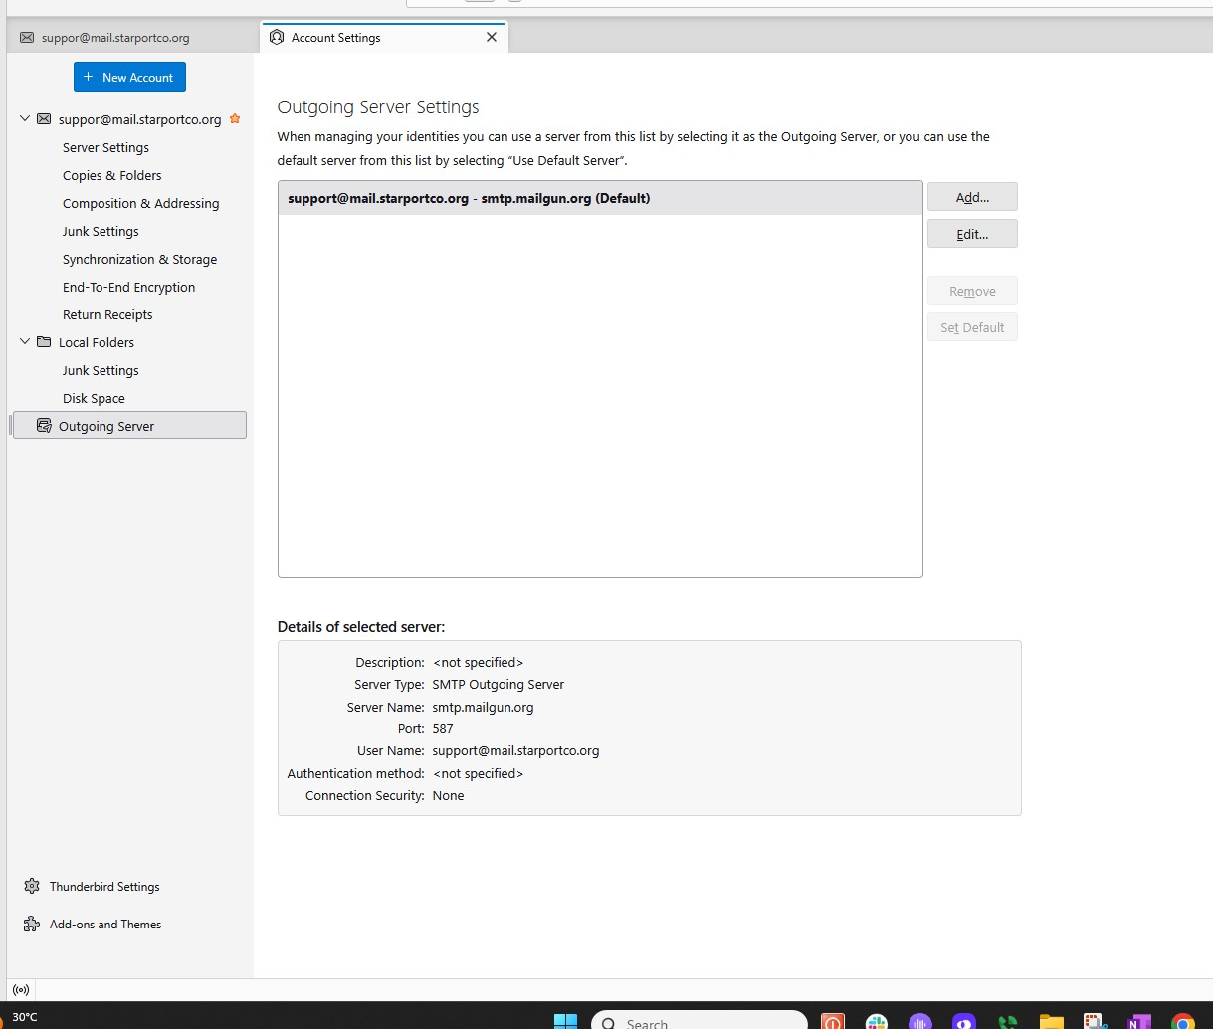Close the Account Settings tab

click(491, 37)
